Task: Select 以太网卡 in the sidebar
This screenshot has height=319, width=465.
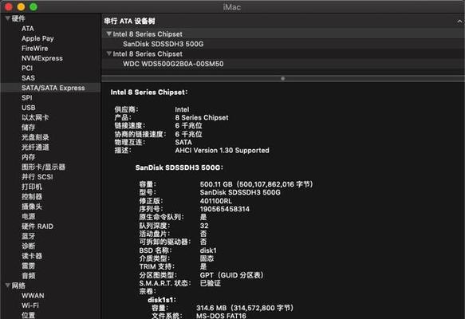Action: 35,117
